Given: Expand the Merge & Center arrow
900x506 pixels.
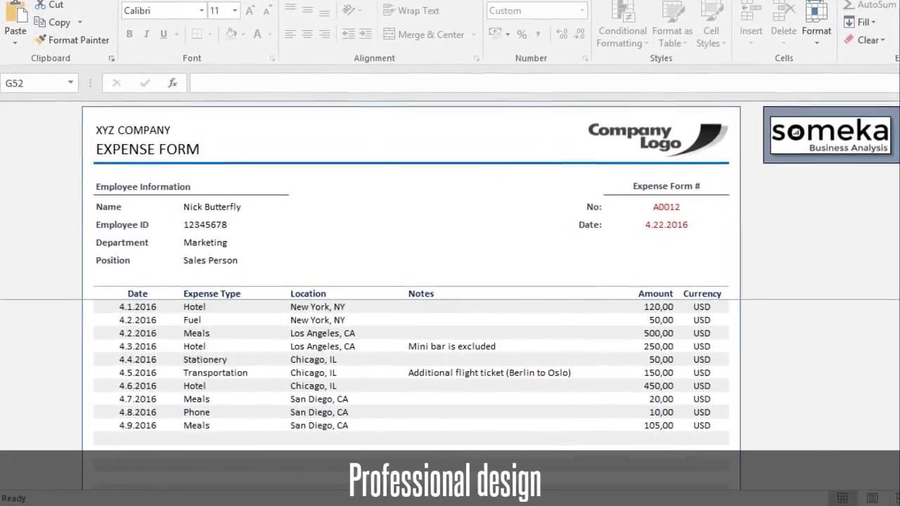Looking at the screenshot, I should pos(473,34).
